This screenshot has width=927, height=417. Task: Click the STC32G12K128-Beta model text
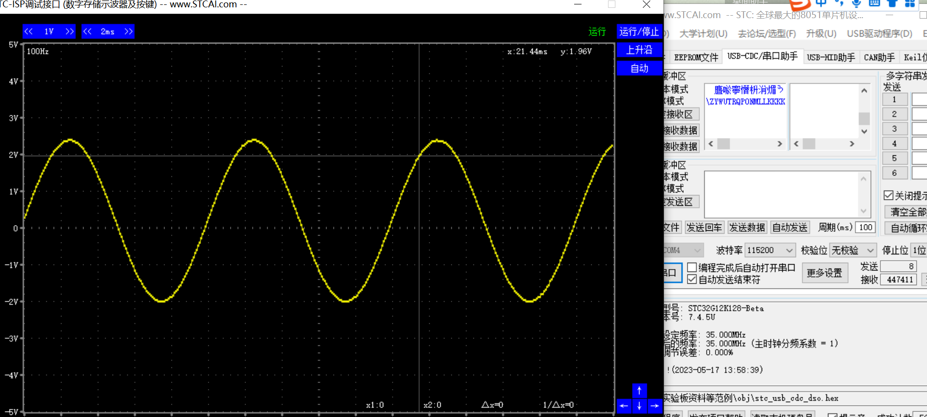(726, 308)
